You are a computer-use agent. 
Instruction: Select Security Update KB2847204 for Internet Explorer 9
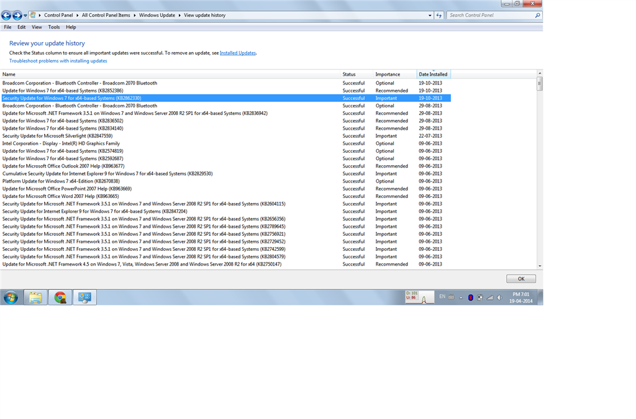pos(226,212)
